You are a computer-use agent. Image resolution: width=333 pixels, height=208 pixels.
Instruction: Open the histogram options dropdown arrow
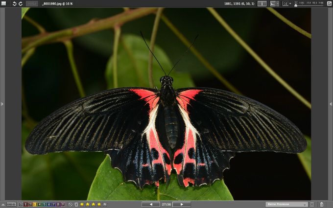click(278, 3)
